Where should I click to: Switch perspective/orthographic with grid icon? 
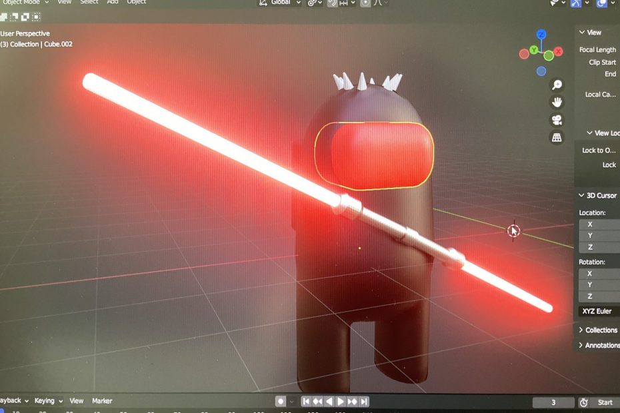pyautogui.click(x=557, y=137)
